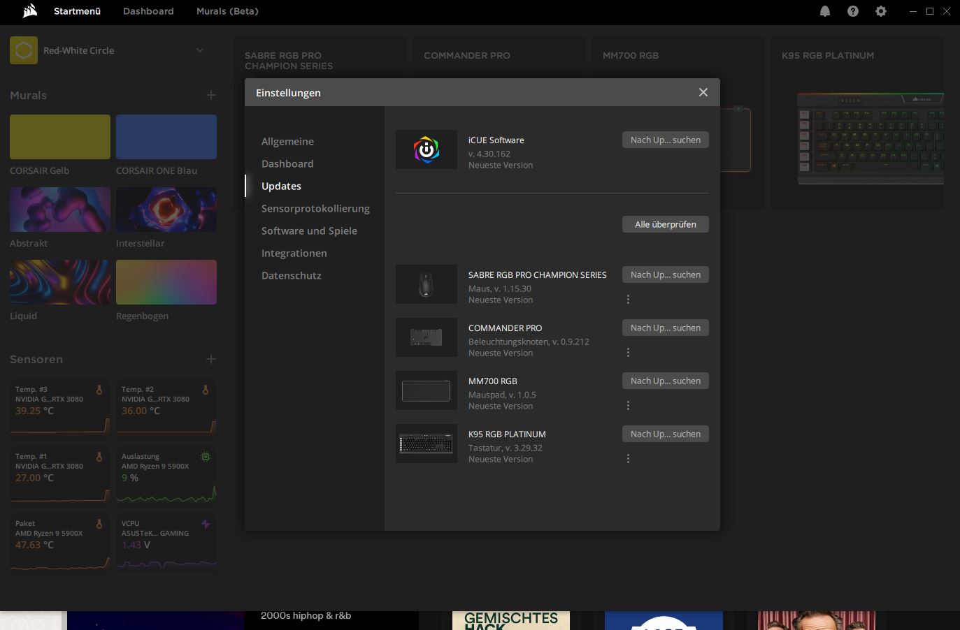The width and height of the screenshot is (960, 630).
Task: Open settings gear icon in top bar
Action: [881, 11]
